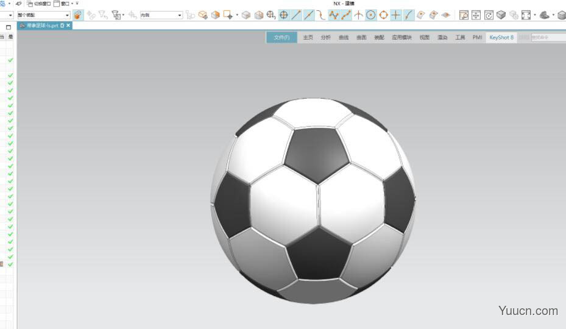The image size is (566, 329).
Task: Switch to the Application (应用模块) ribbon tab
Action: pos(402,38)
